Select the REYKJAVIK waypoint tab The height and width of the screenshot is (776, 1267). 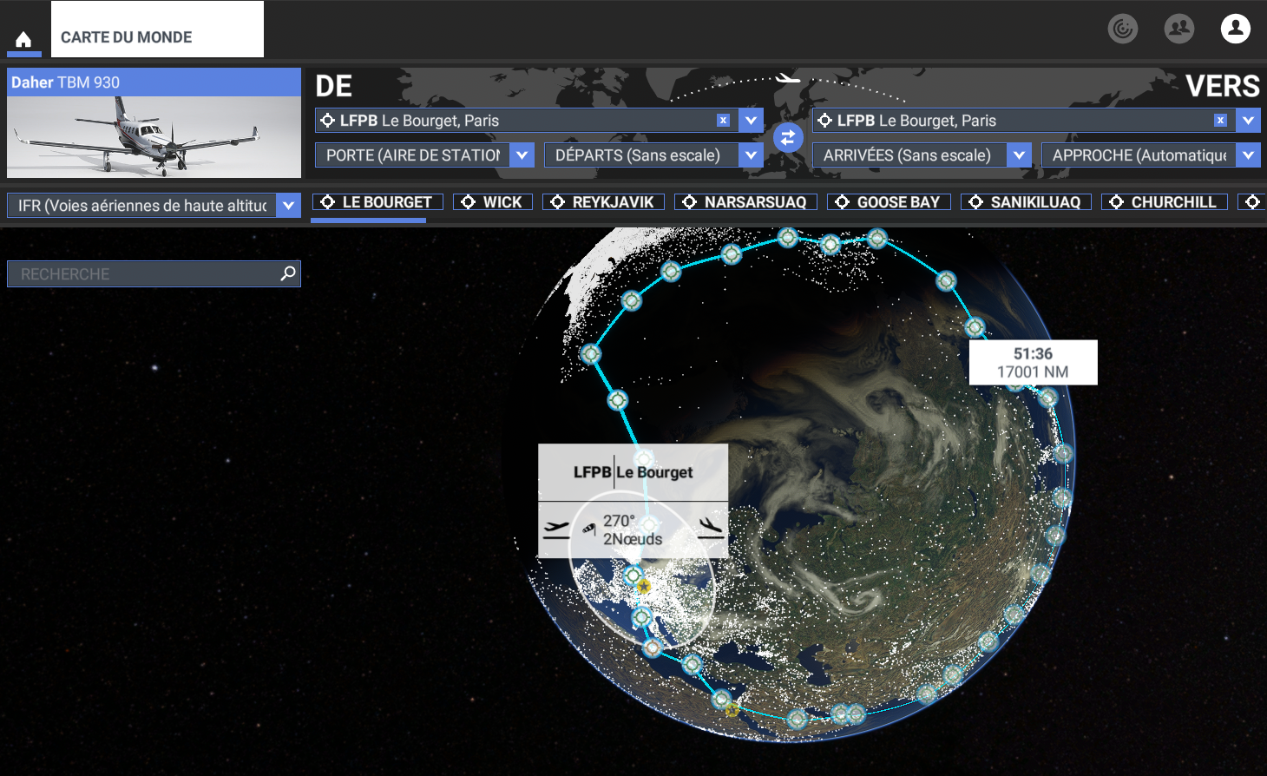[603, 202]
